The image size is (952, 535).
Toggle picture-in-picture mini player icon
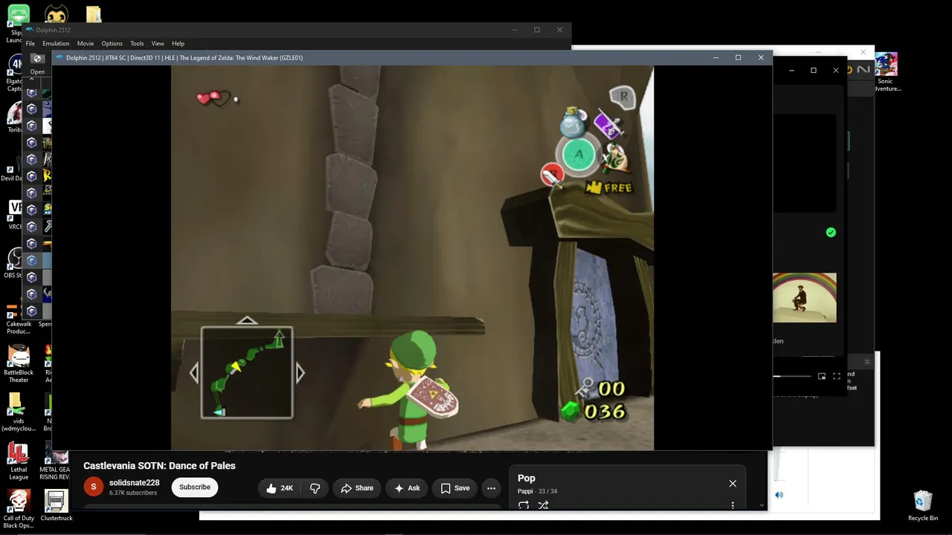pyautogui.click(x=822, y=377)
